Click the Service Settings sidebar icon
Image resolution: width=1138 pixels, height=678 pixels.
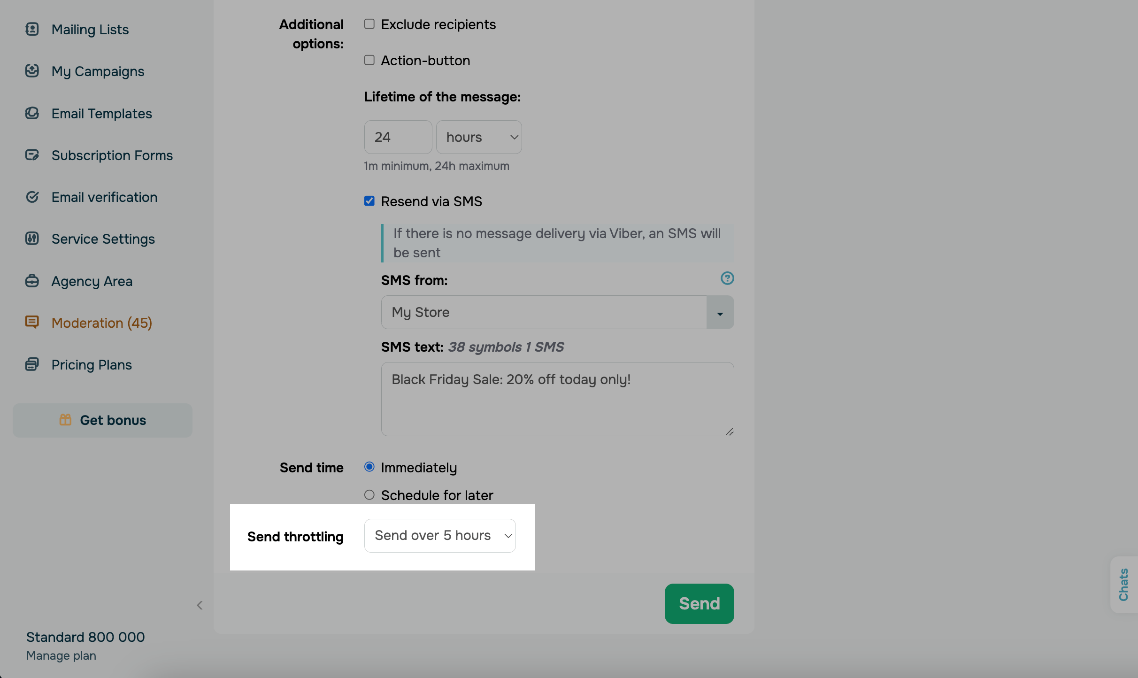point(32,239)
